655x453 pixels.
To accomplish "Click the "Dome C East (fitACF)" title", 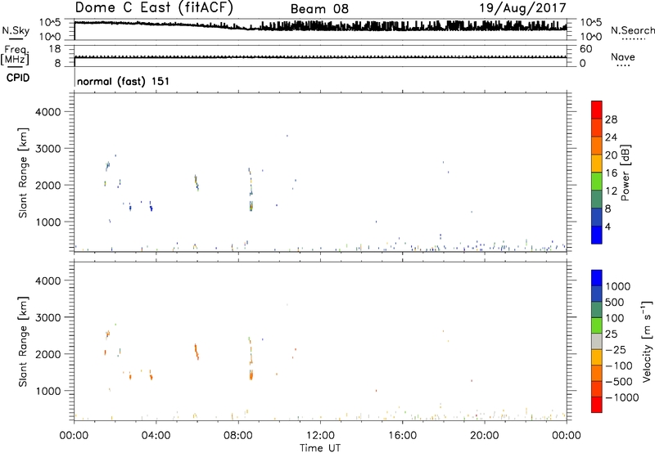I will tap(154, 7).
